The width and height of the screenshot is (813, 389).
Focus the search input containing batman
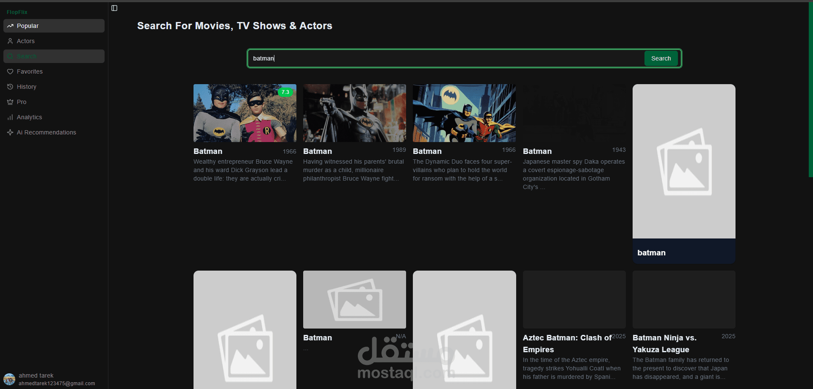[x=446, y=58]
